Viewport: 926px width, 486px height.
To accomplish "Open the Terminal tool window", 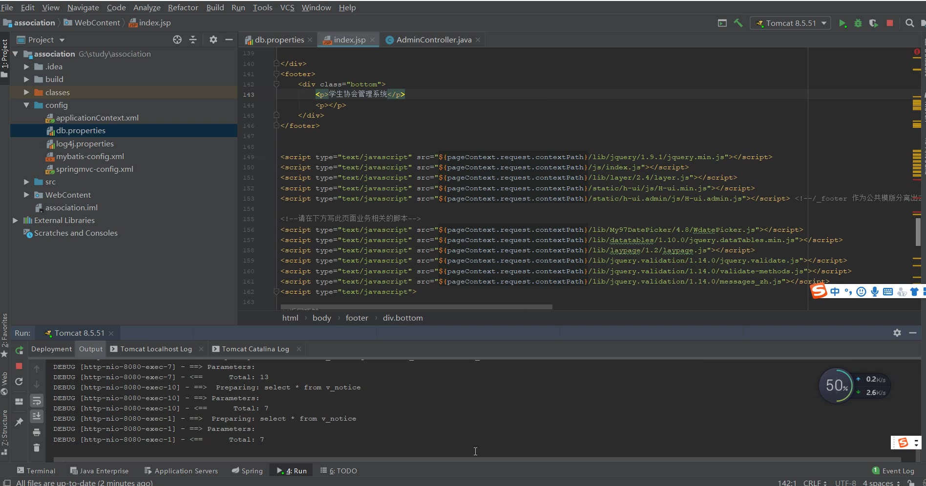I will pyautogui.click(x=36, y=471).
